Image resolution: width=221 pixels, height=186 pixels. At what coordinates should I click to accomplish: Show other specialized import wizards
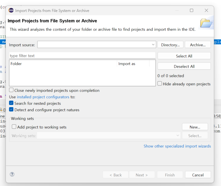click(177, 146)
